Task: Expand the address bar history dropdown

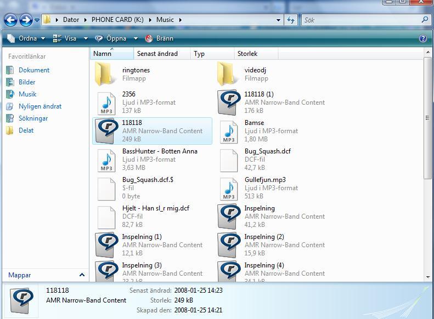Action: [279, 20]
